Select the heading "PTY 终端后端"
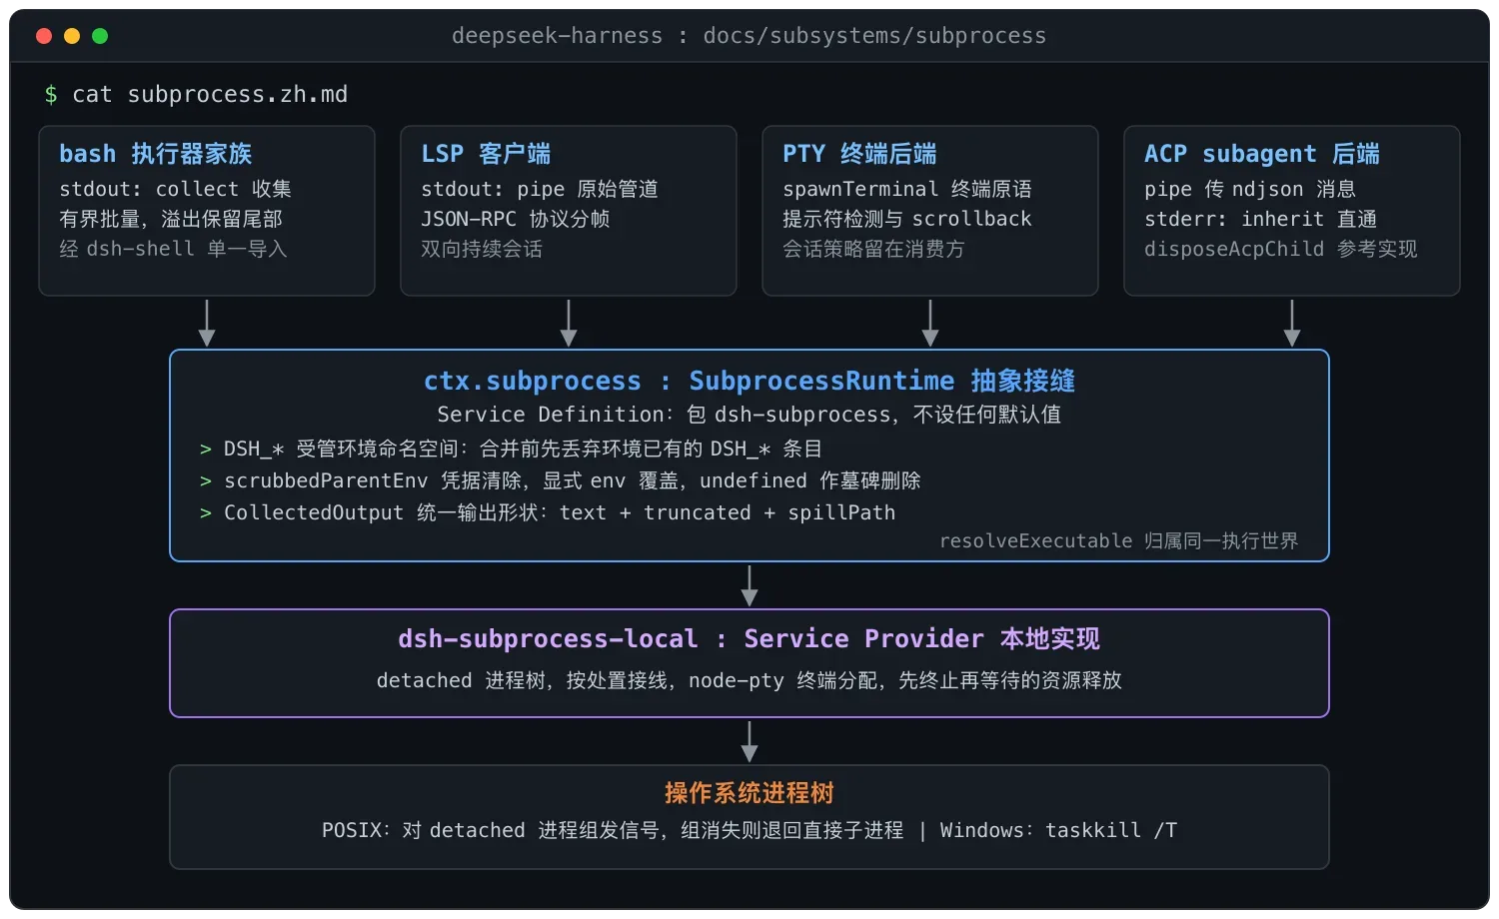This screenshot has height=919, width=1499. point(859,154)
